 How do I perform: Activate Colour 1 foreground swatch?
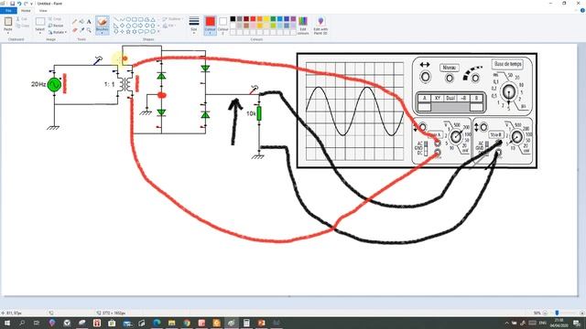(210, 26)
